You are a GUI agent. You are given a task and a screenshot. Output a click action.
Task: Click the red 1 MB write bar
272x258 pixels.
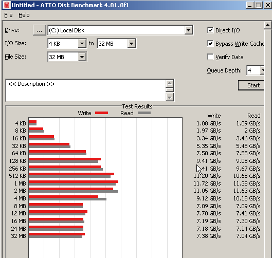click(x=74, y=182)
